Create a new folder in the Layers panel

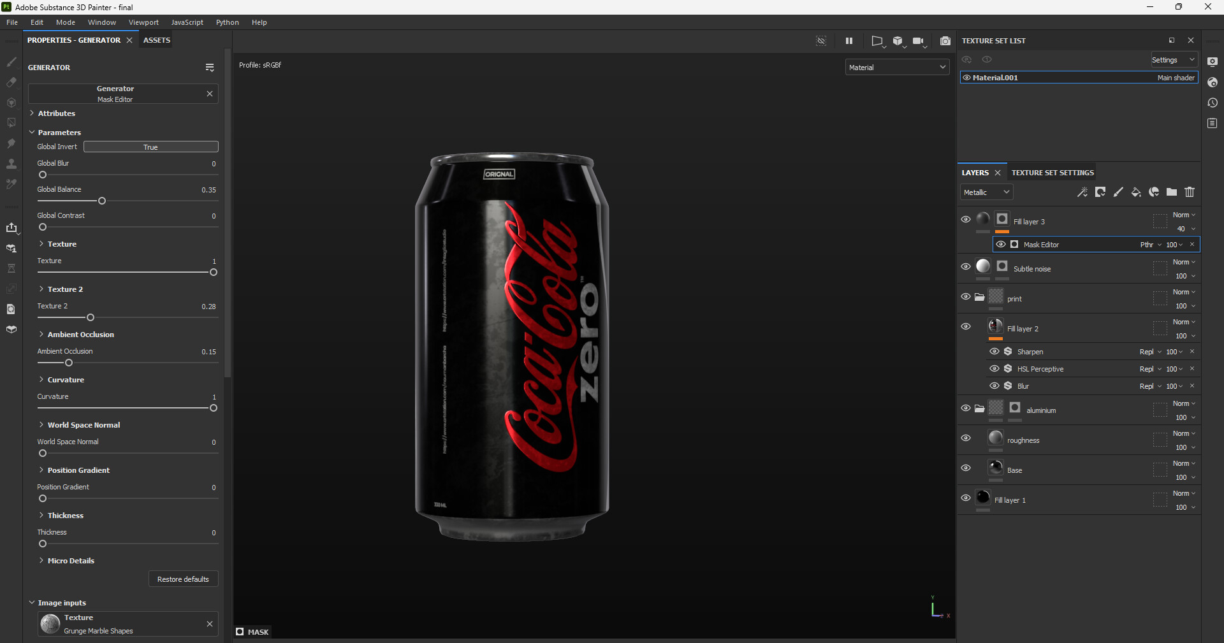(1172, 192)
